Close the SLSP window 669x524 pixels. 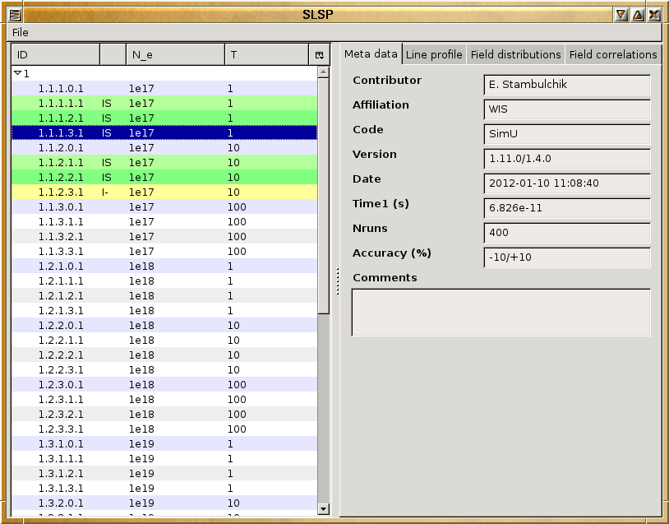(654, 15)
